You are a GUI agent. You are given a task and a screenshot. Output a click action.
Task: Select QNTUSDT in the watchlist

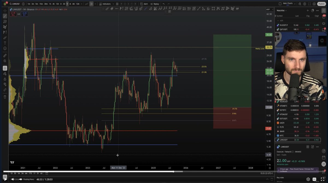click(x=297, y=29)
